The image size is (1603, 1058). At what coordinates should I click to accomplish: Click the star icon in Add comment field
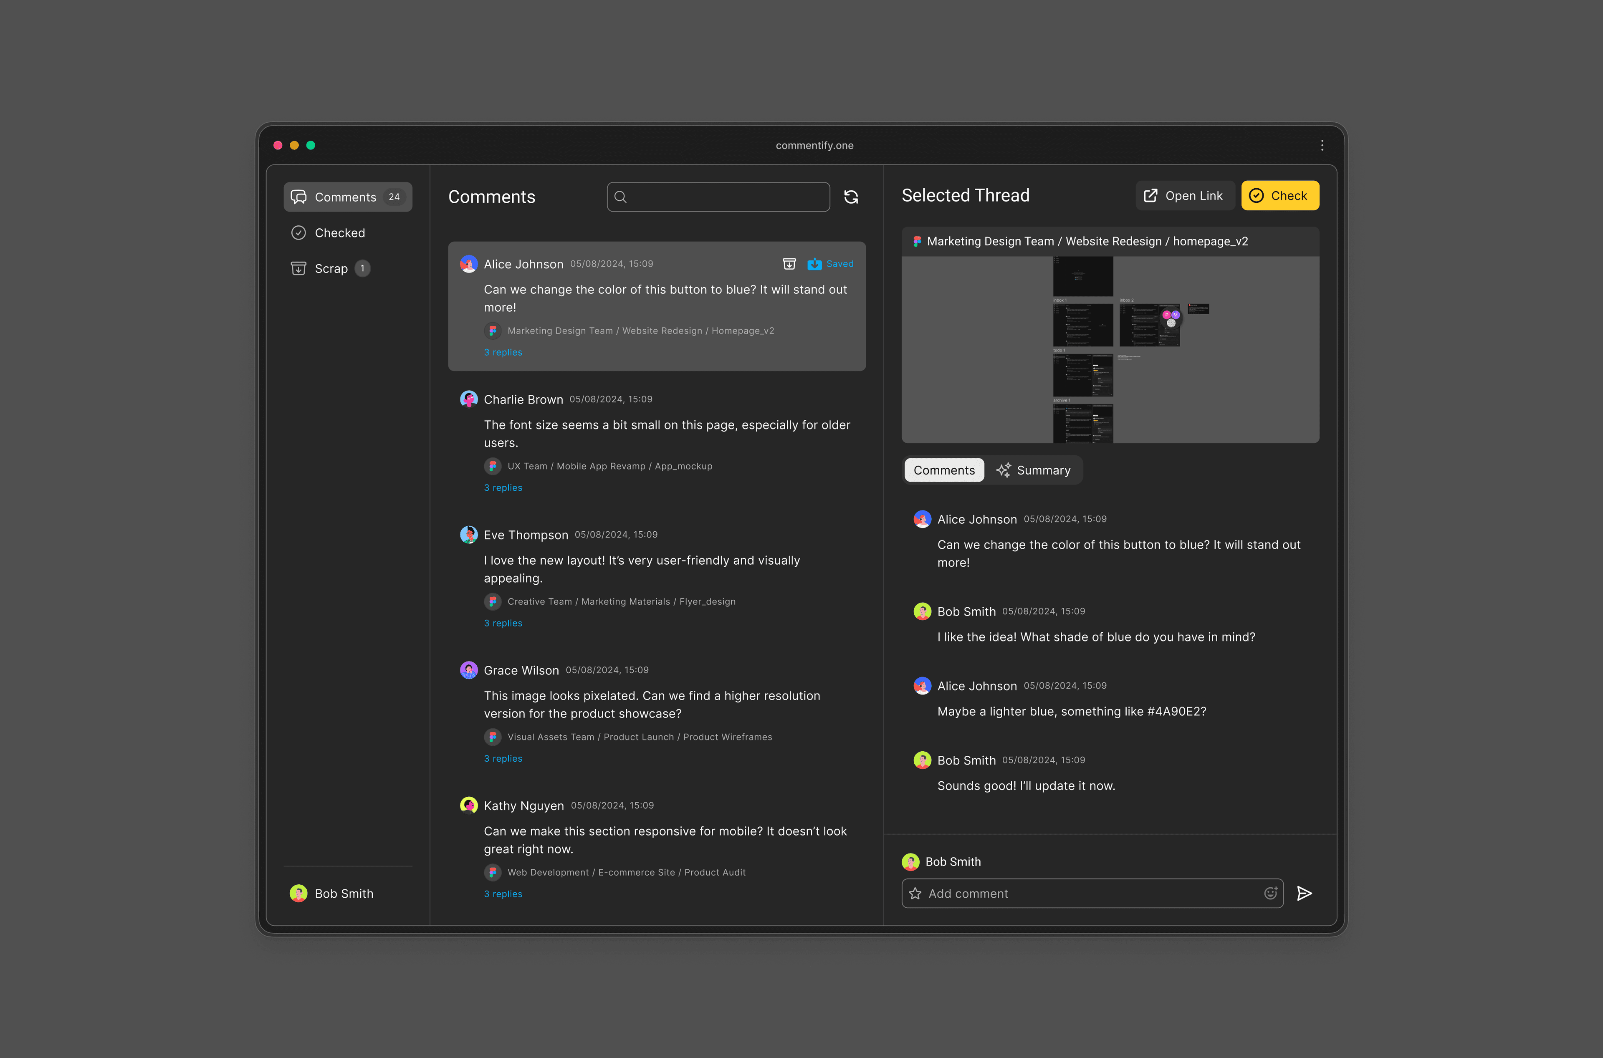[x=915, y=894]
